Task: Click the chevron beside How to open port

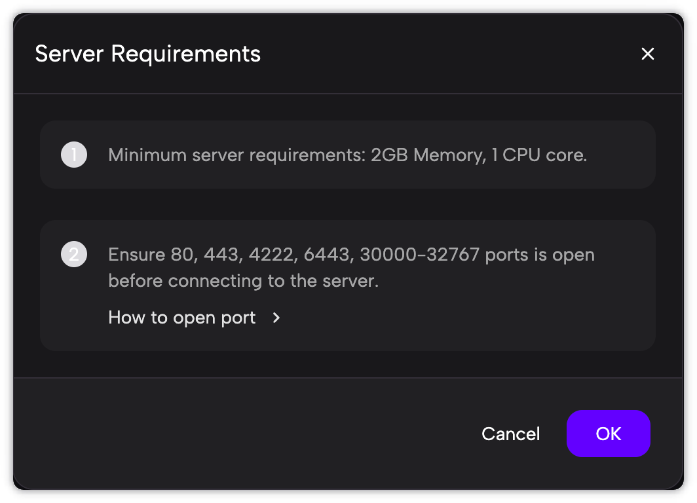Action: (x=276, y=318)
